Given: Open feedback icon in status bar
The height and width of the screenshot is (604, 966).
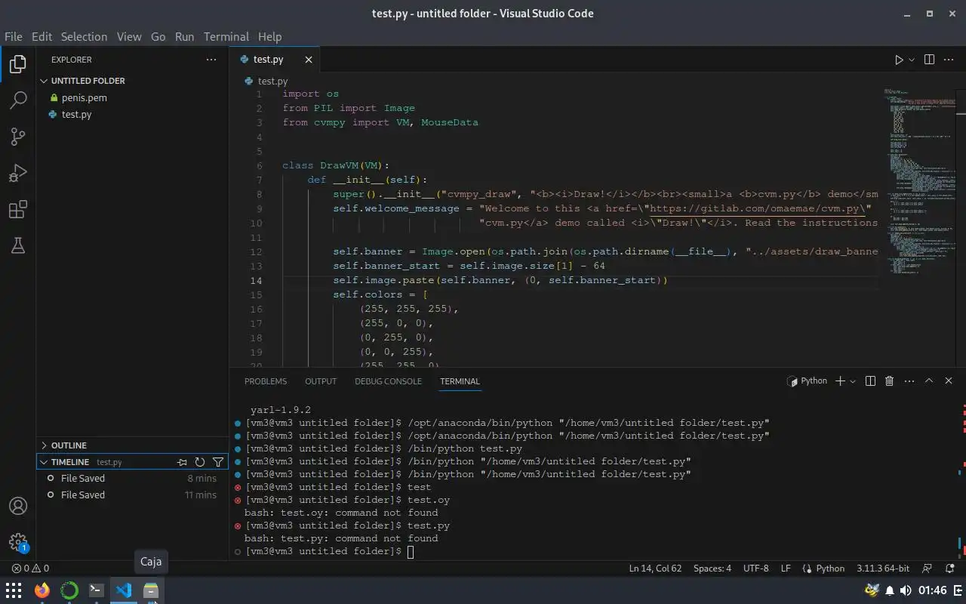Looking at the screenshot, I should click(928, 569).
